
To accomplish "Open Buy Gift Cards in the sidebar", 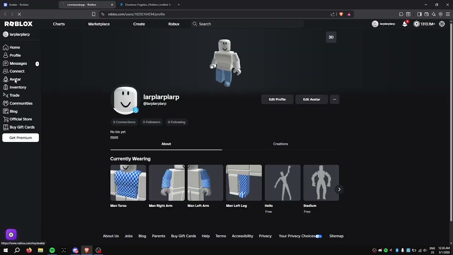I will [22, 127].
